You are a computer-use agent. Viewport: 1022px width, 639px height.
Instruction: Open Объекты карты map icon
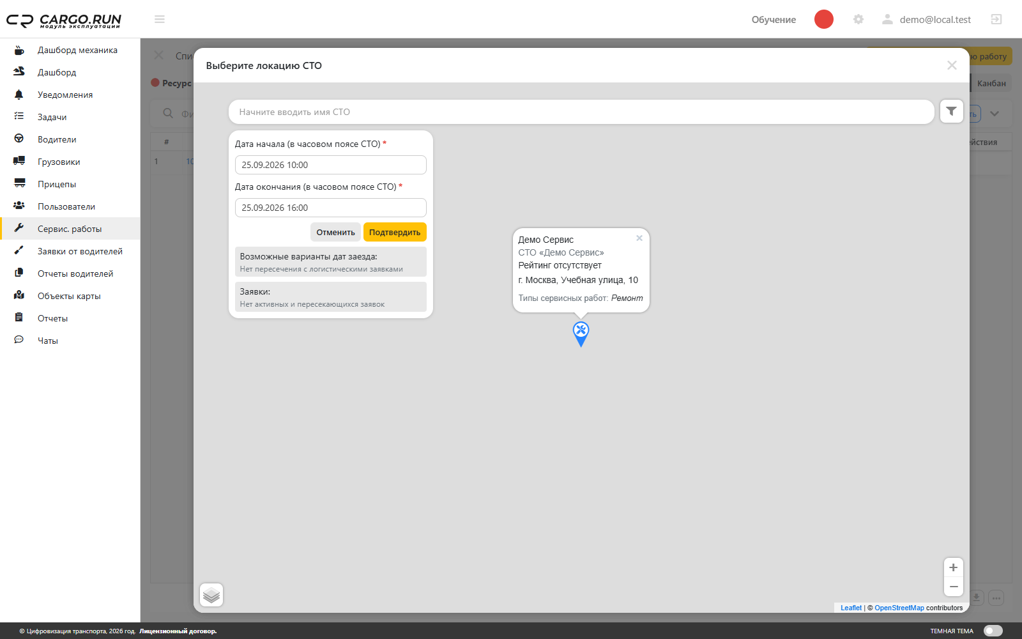[19, 295]
